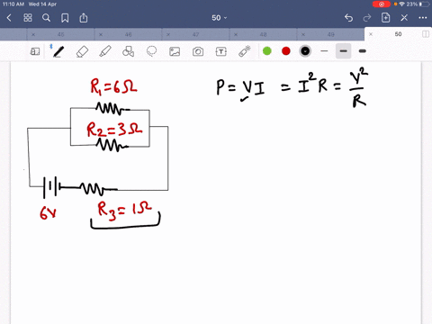The width and height of the screenshot is (432, 324).
Task: Switch to tab 45
Action: [x=61, y=34]
